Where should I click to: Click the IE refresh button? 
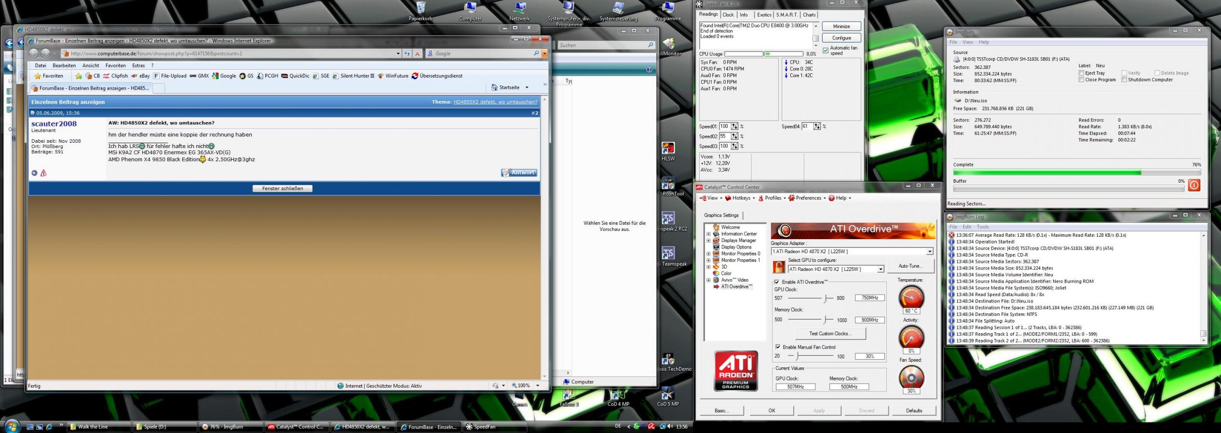tap(407, 54)
